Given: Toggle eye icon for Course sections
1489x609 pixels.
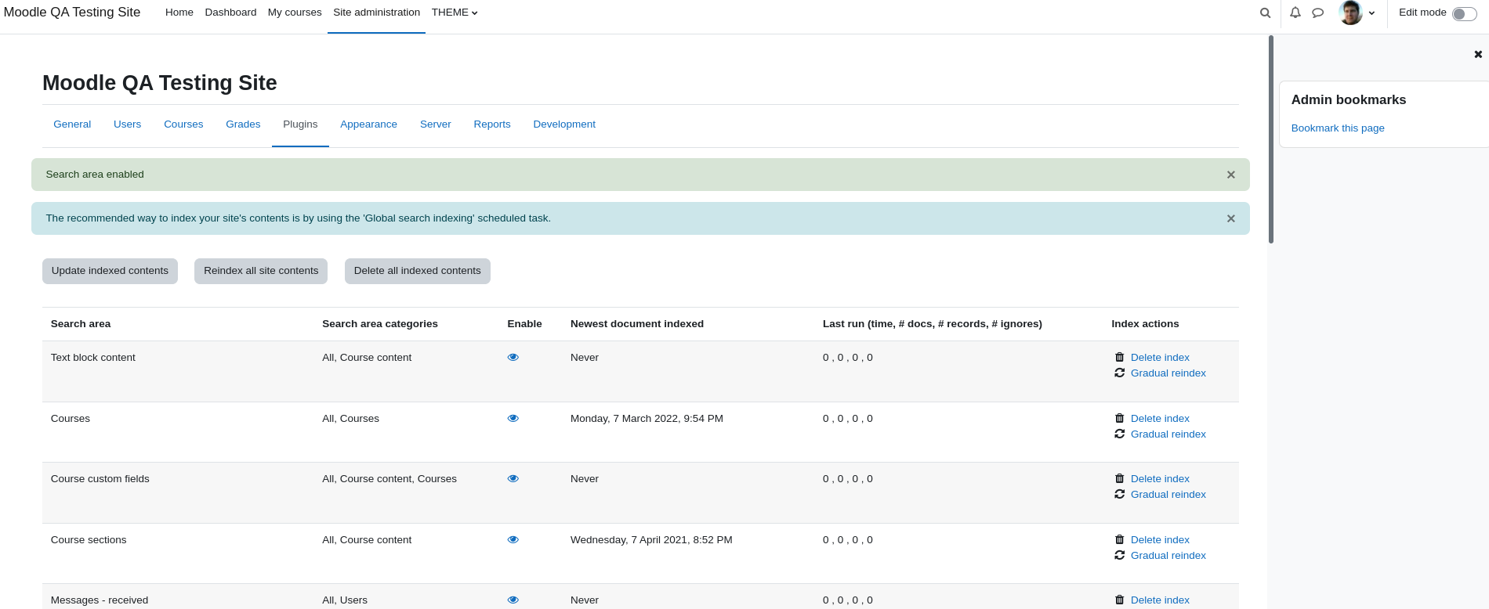Looking at the screenshot, I should (513, 539).
